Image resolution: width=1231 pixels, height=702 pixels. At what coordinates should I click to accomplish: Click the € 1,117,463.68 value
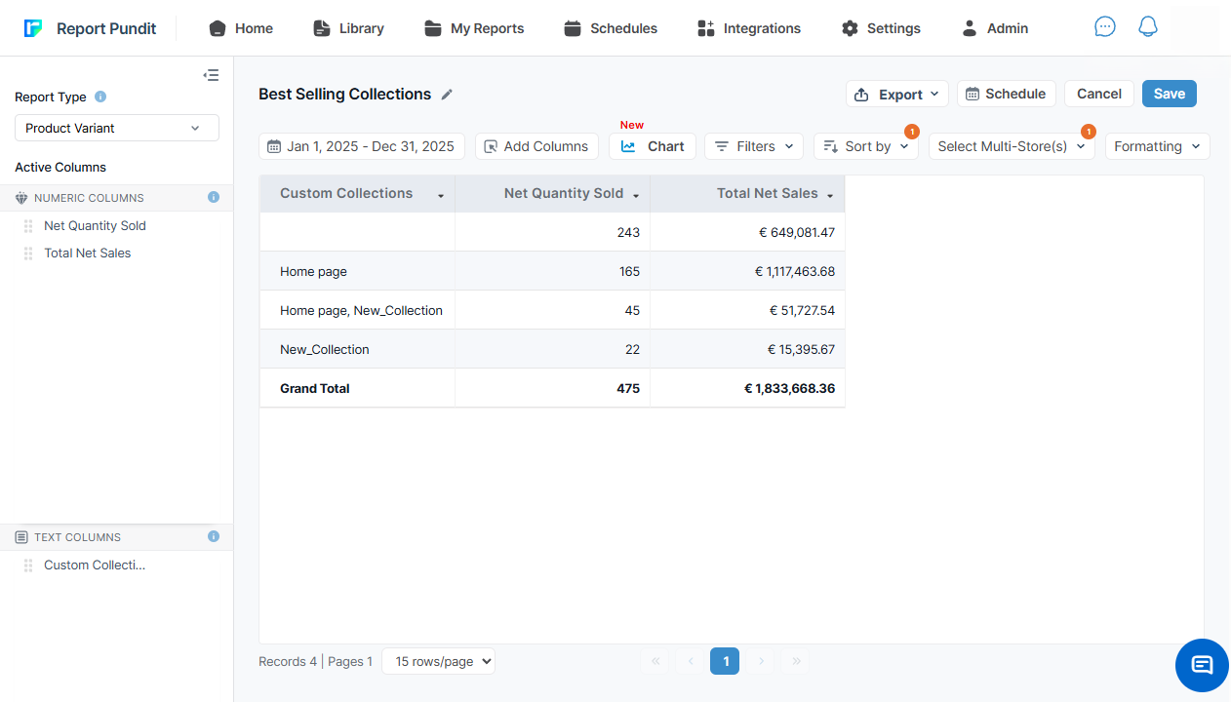tap(794, 272)
